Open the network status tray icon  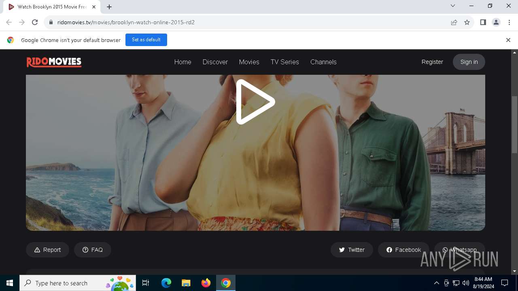click(x=456, y=283)
